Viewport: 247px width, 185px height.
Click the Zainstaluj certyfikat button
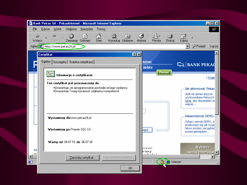tap(82, 158)
